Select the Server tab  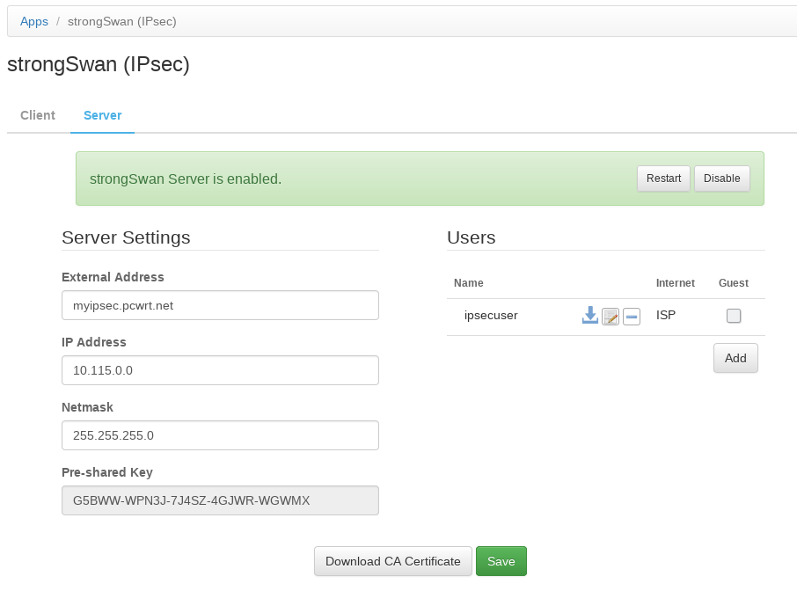pos(102,115)
